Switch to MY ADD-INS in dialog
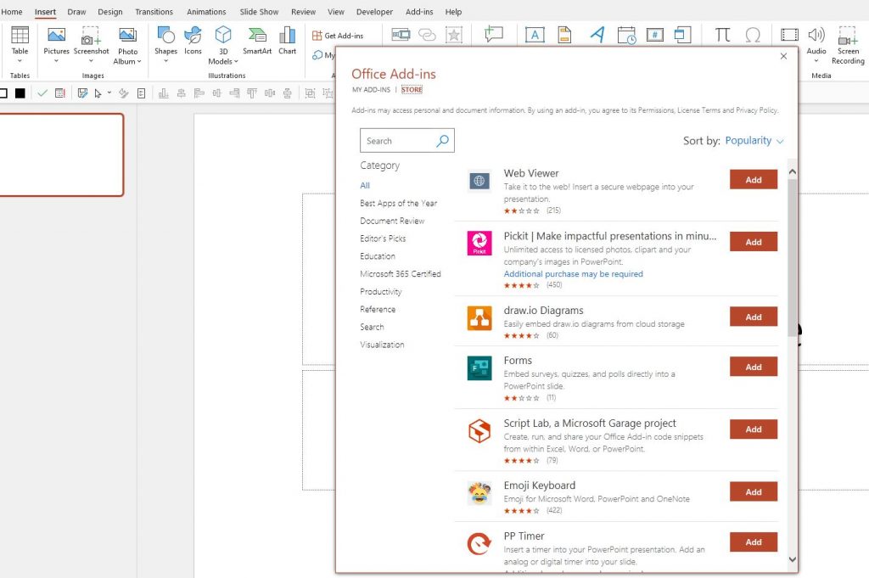This screenshot has height=578, width=869. click(372, 90)
